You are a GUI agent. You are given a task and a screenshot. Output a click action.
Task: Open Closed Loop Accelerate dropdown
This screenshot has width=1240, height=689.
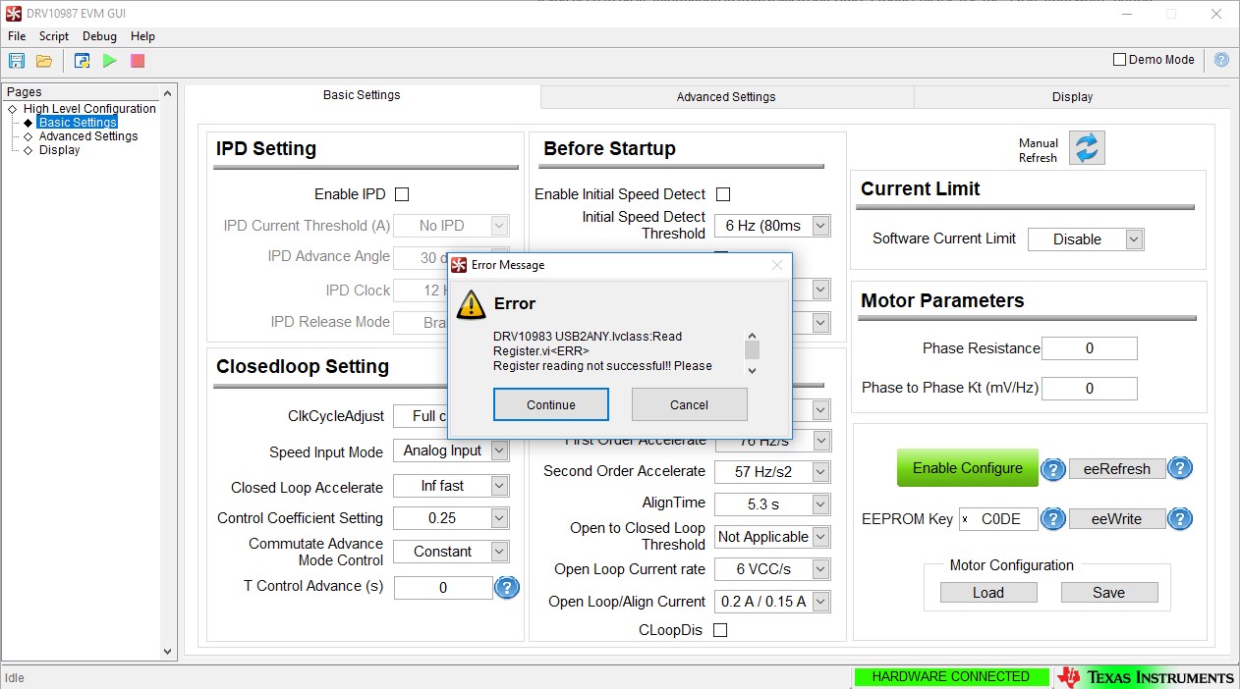tap(499, 486)
